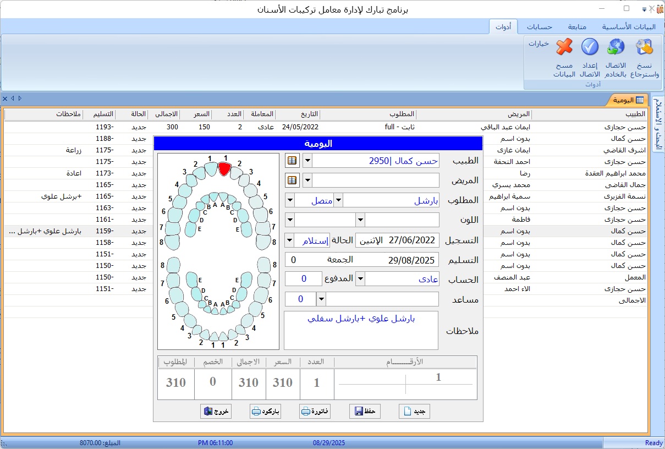Click the connect to server (الاتصال بالخادم) icon
The height and width of the screenshot is (449, 665).
click(615, 48)
